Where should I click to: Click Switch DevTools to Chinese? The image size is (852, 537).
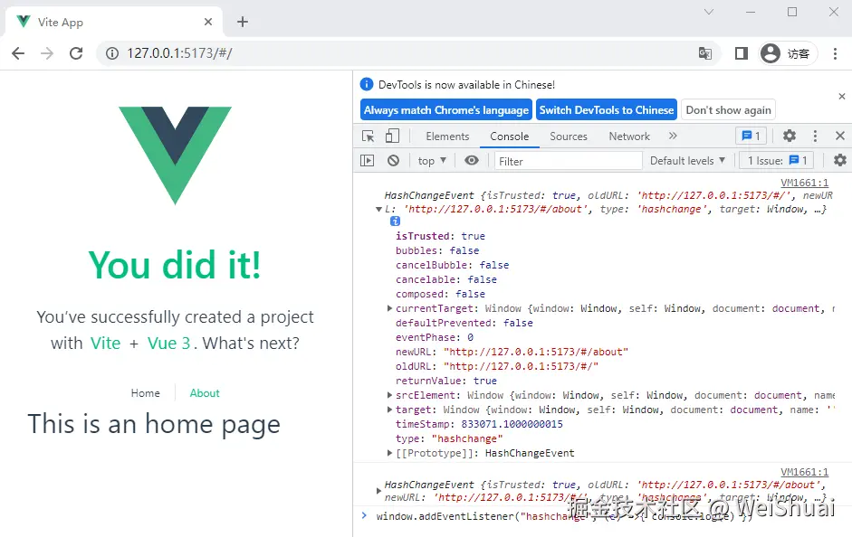[x=607, y=110]
